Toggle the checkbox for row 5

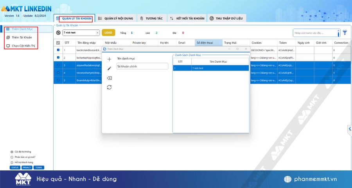(58, 80)
